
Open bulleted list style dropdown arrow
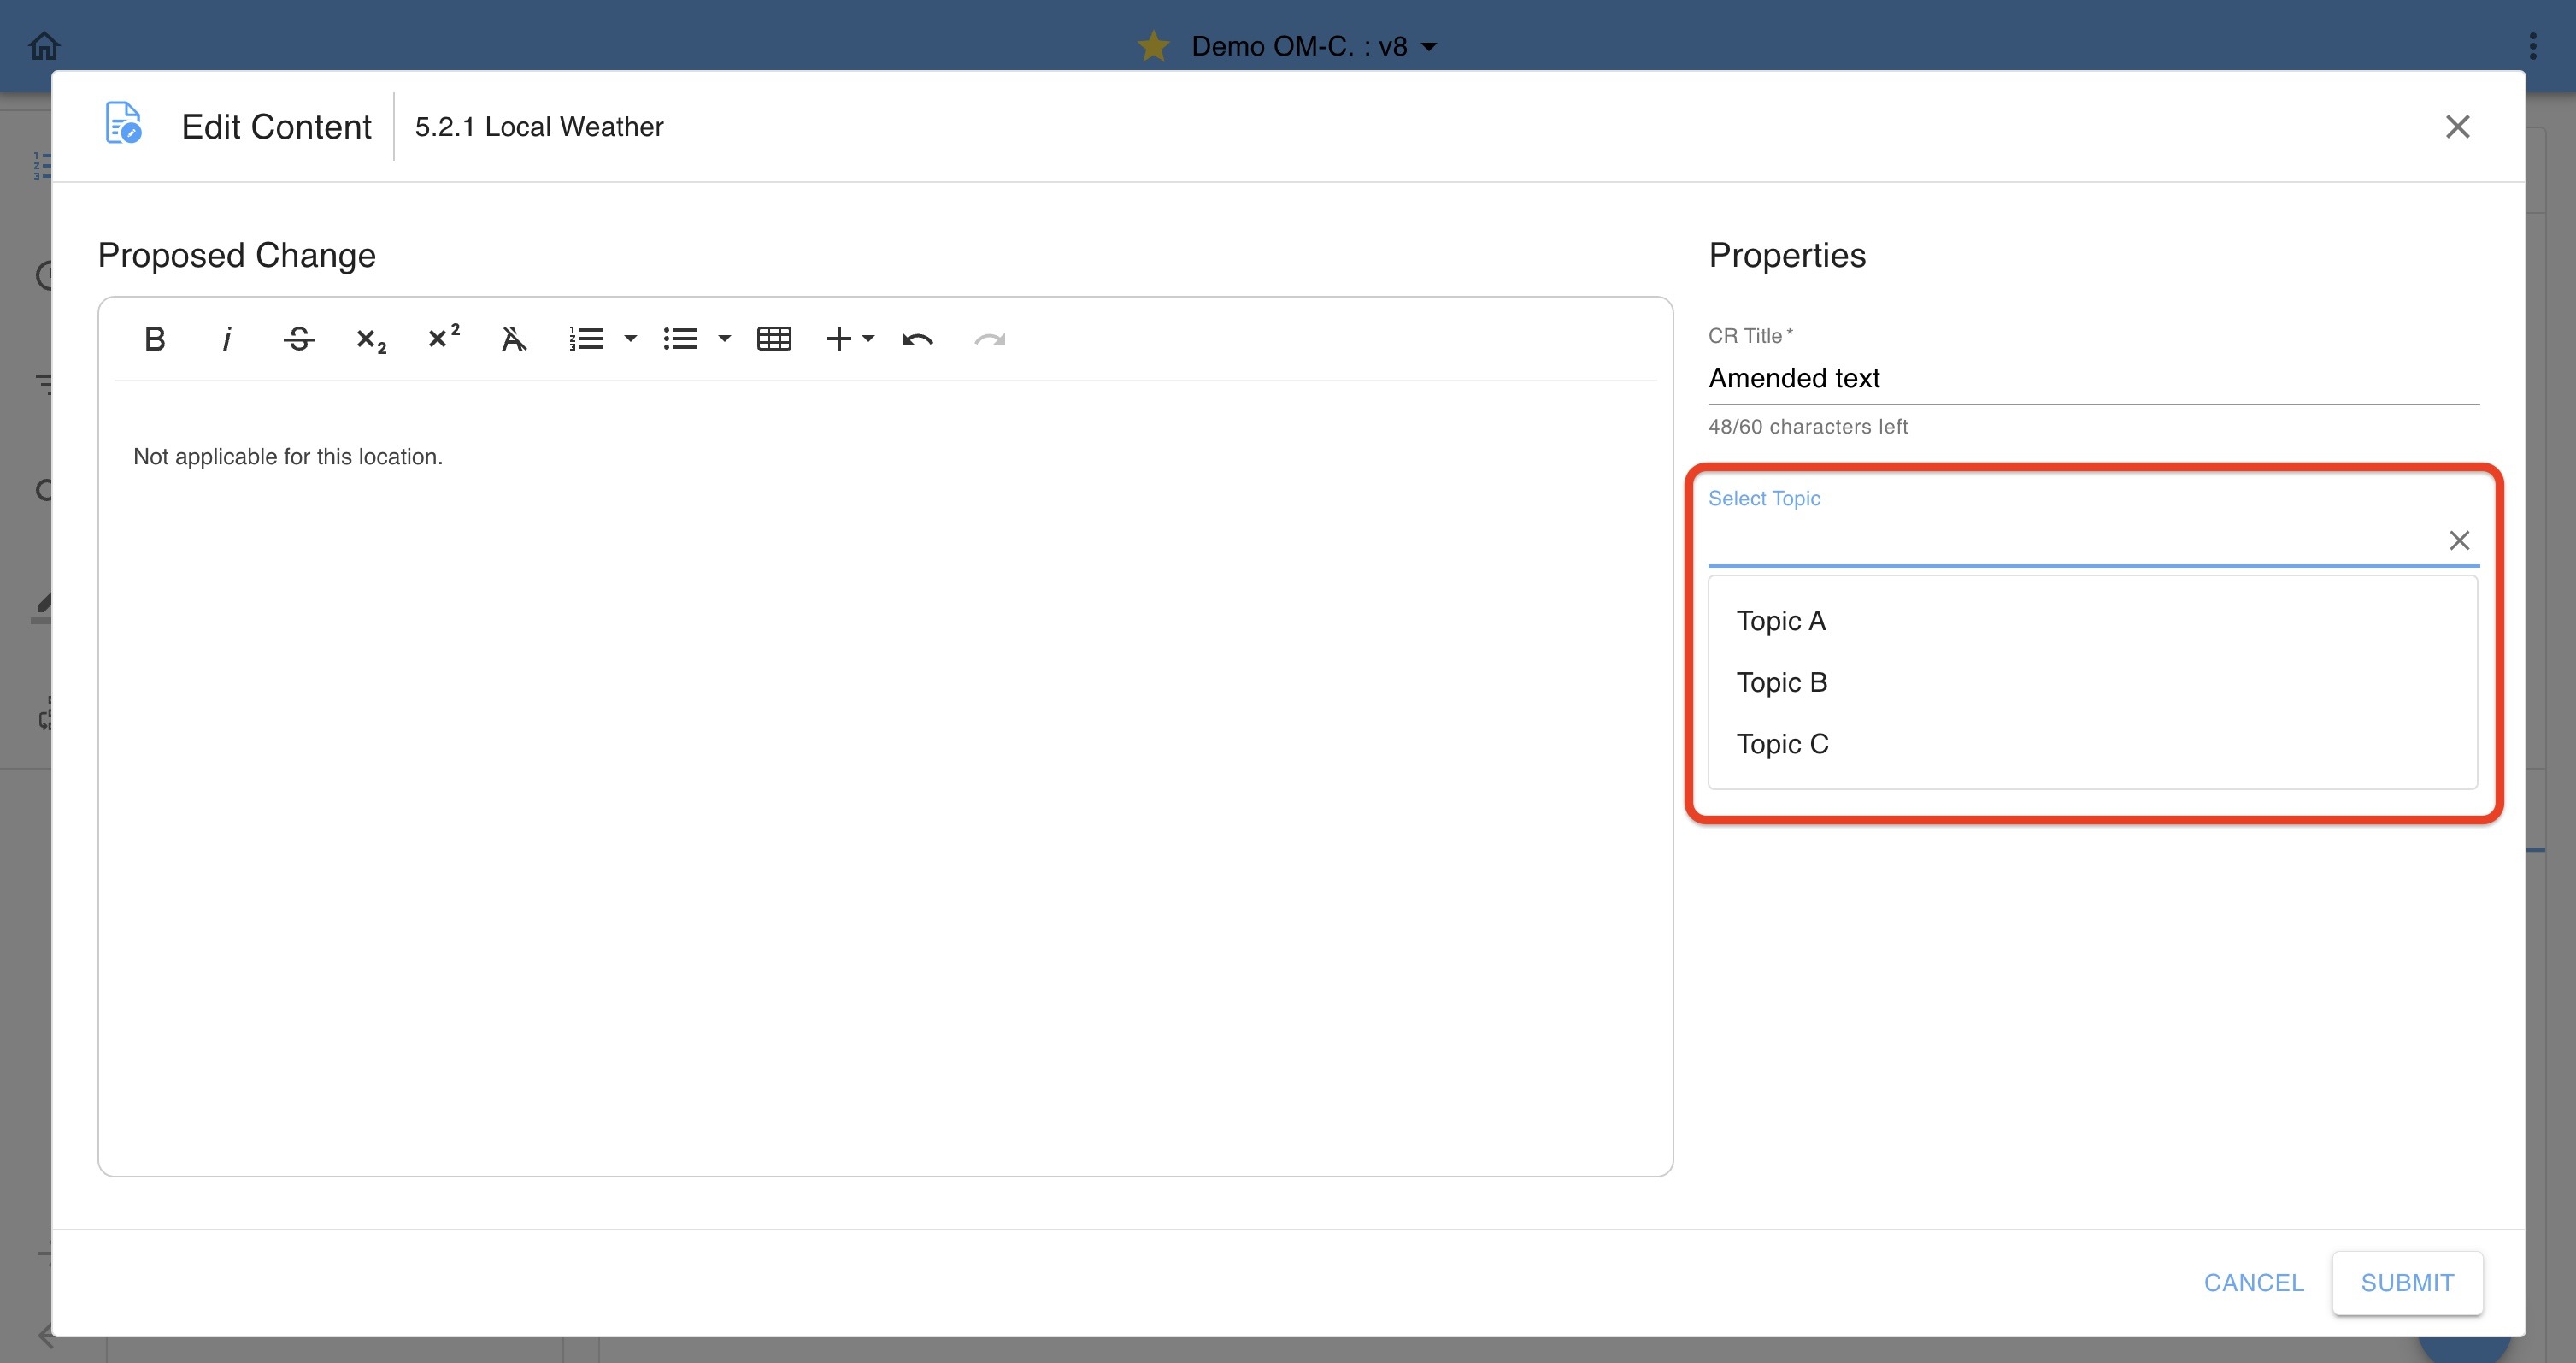point(725,339)
